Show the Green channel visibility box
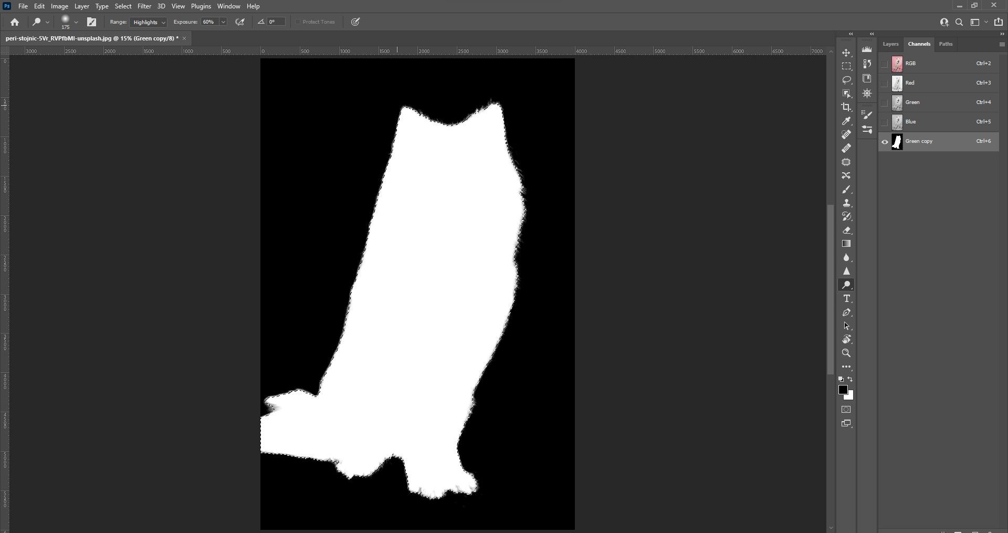The height and width of the screenshot is (533, 1008). 885,102
